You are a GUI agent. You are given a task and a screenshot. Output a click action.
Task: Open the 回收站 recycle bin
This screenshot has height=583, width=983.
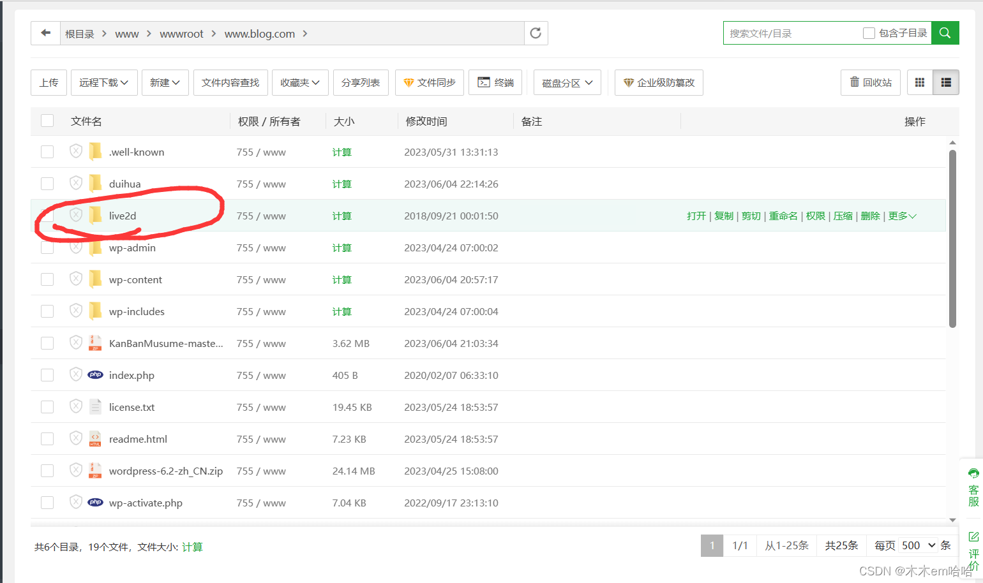coord(871,82)
